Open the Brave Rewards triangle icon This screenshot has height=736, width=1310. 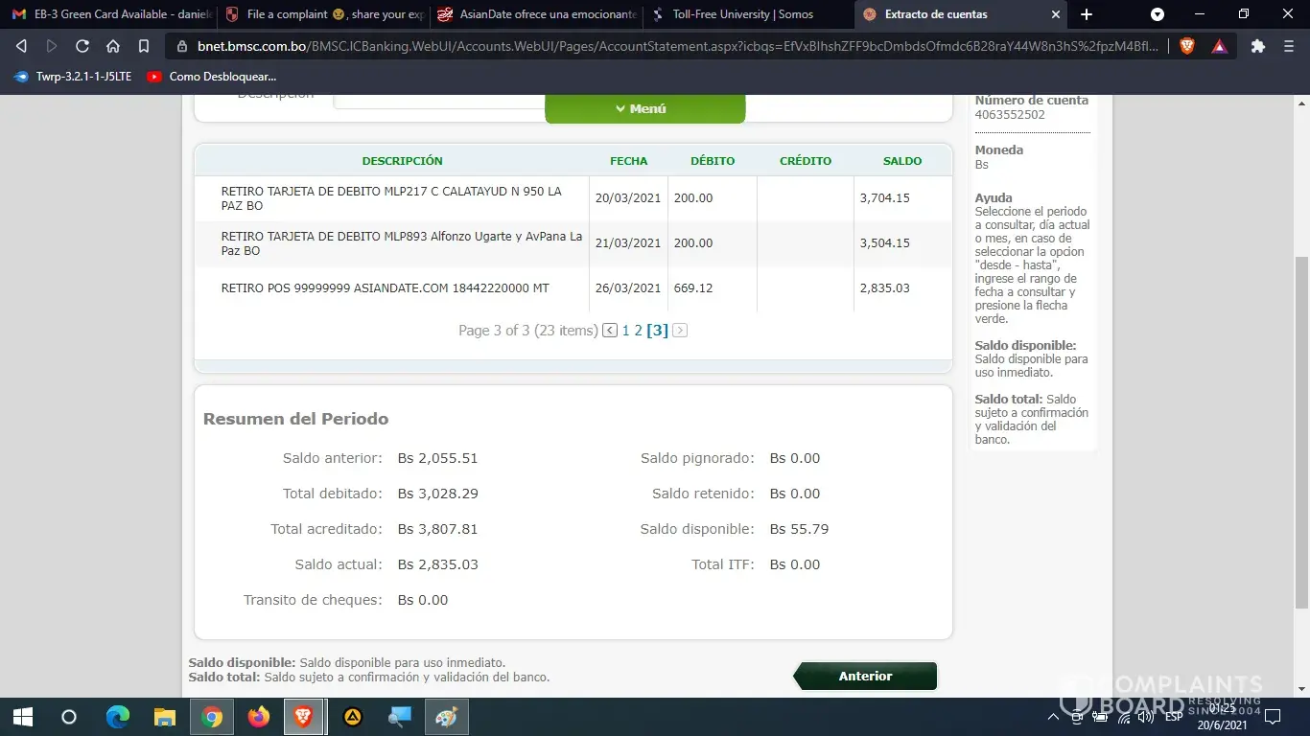[1219, 46]
